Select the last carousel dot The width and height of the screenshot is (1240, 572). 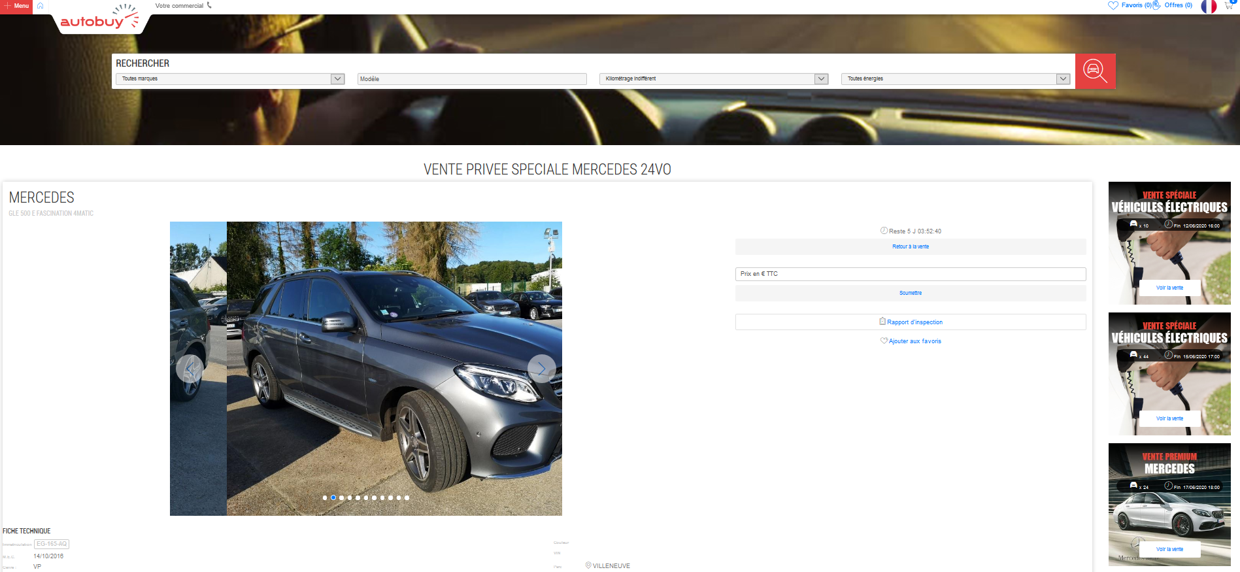tap(407, 498)
